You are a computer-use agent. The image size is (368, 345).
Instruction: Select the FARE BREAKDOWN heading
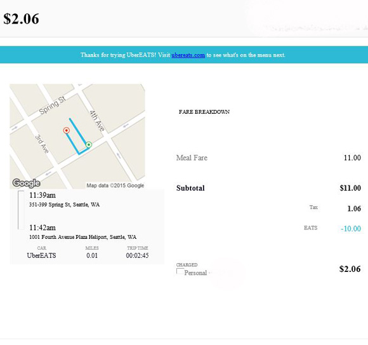204,112
